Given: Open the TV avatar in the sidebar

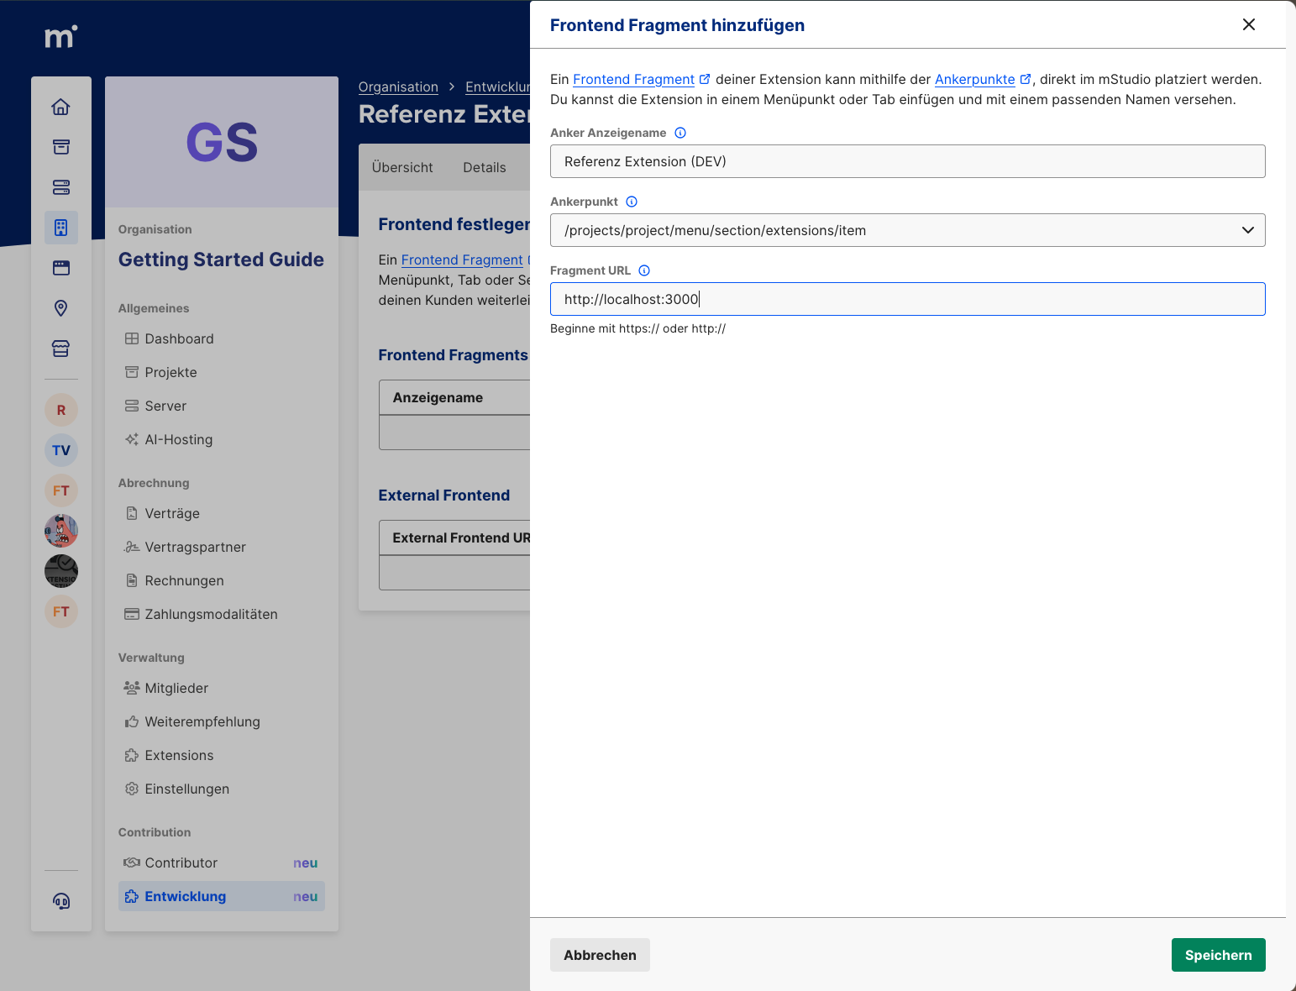Looking at the screenshot, I should tap(60, 450).
